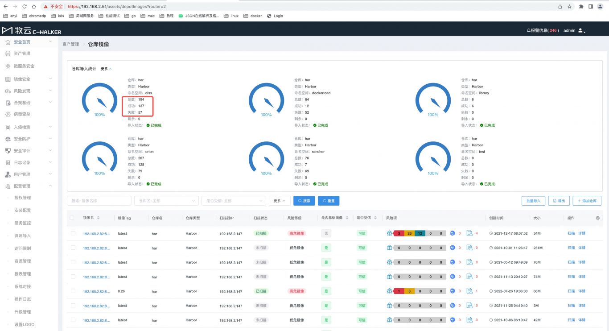Viewport: 609px width, 331px height.
Task: Click the 风险发现 gears icon
Action: 8,91
